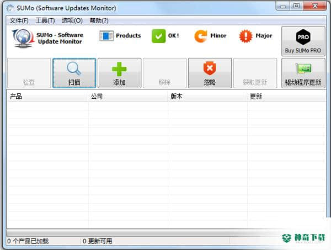Click the orange Minor updates icon
This screenshot has height=250, width=331.
200,36
